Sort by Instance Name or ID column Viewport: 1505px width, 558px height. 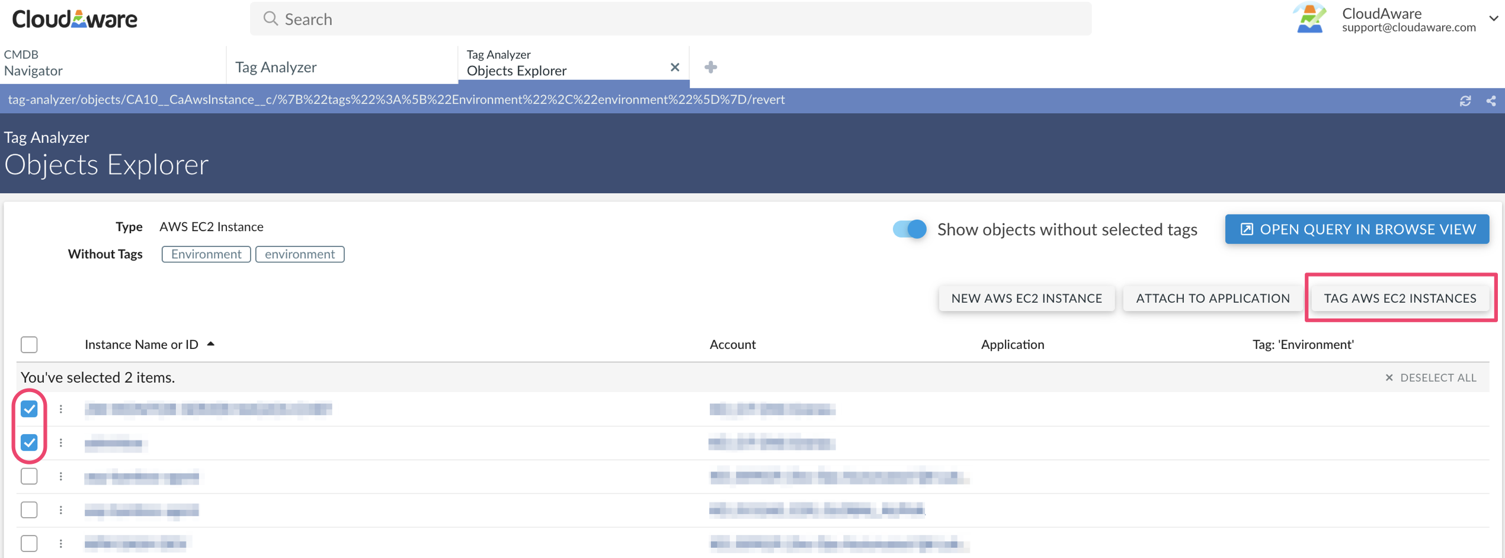pos(149,344)
